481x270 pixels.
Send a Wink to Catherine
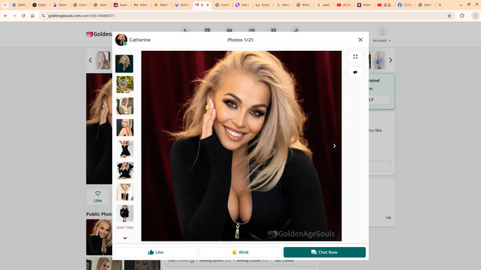[240, 252]
